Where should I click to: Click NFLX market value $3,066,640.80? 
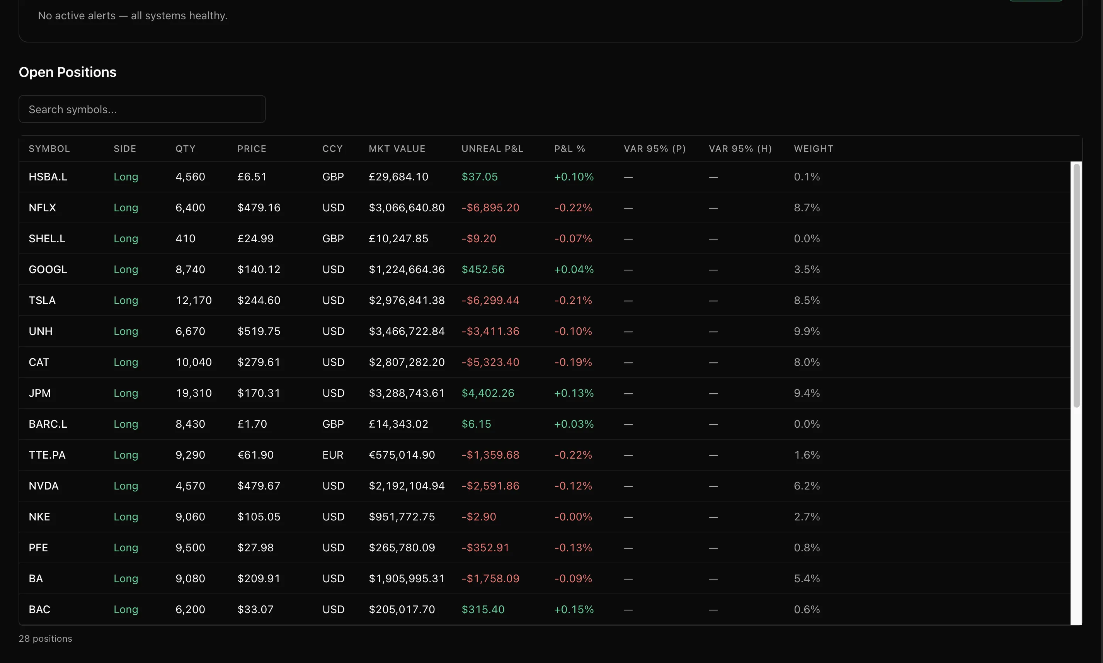pyautogui.click(x=407, y=207)
